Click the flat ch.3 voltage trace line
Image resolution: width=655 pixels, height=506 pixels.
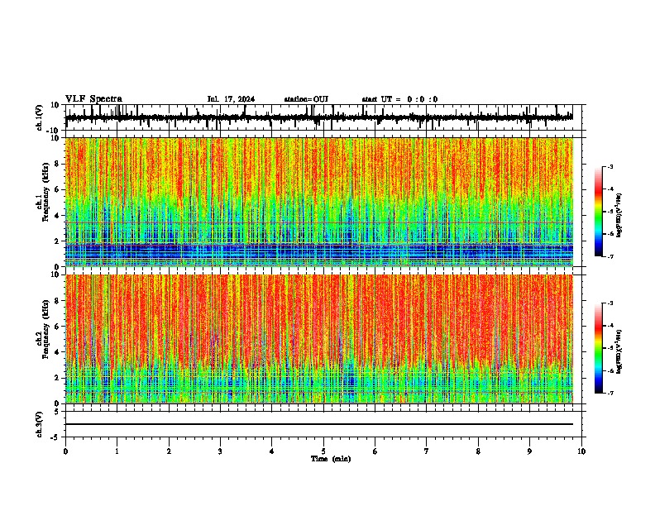(318, 424)
